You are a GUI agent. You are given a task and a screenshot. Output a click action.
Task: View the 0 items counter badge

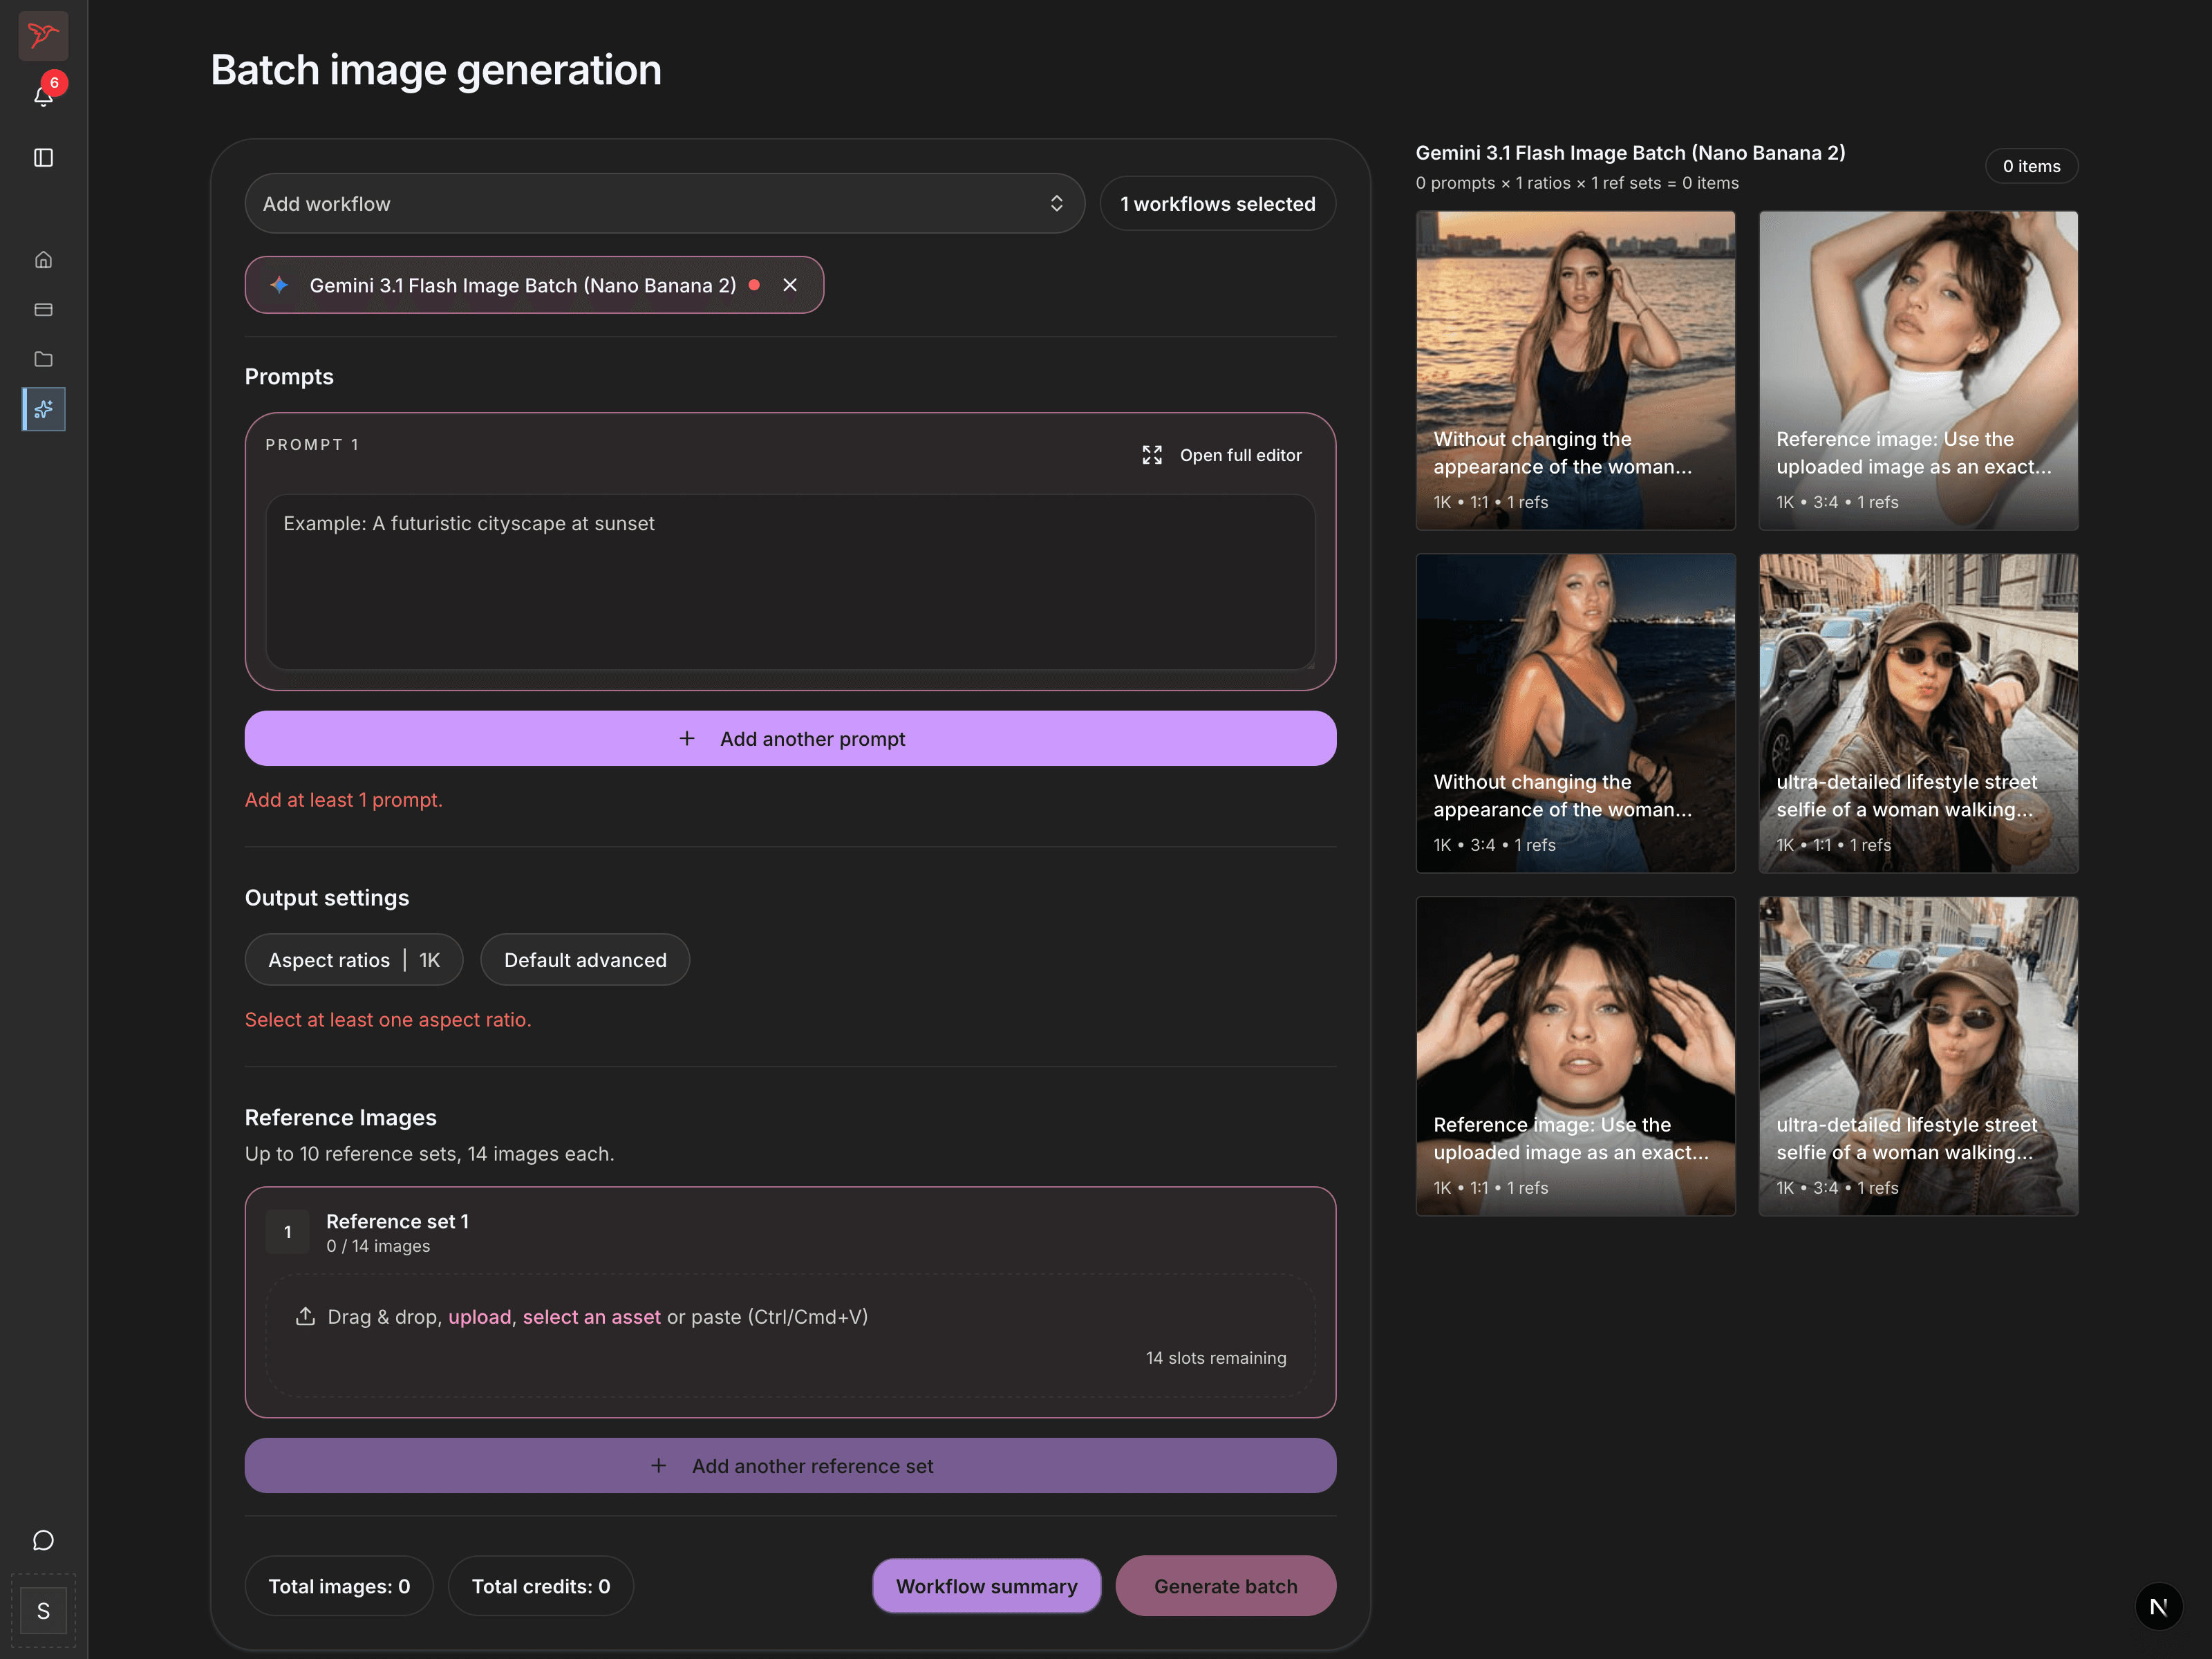(x=2031, y=166)
